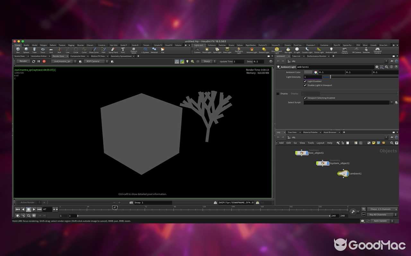This screenshot has height=256, width=411.
Task: Click the Auto Update button
Action: pos(381,221)
